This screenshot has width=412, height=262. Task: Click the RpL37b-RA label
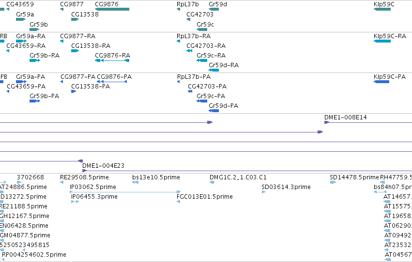click(194, 36)
